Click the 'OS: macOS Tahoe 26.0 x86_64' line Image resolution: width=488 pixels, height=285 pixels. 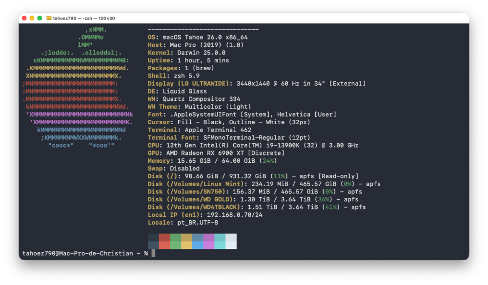coord(198,38)
